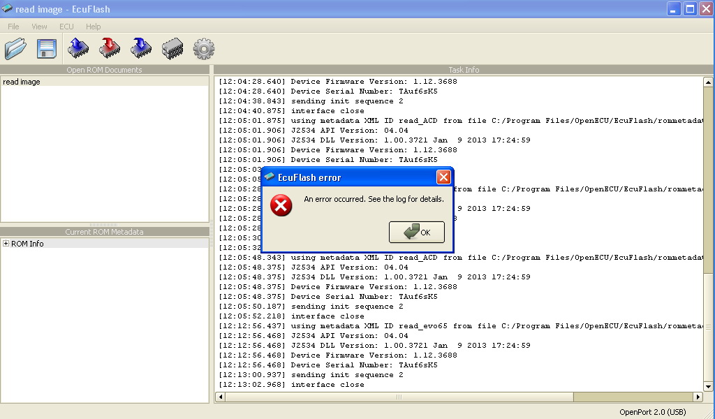Viewport: 715px width, 419px height.
Task: Click OK in the EcuFlash error dialog
Action: pos(417,233)
